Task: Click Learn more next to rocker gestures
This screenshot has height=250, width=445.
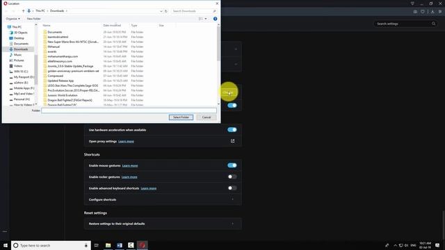Action: tap(129, 177)
